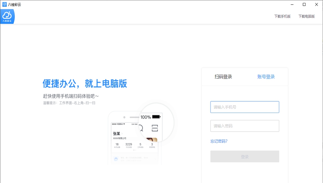Switch to the 账号登录 tab
This screenshot has width=323, height=183.
click(266, 77)
